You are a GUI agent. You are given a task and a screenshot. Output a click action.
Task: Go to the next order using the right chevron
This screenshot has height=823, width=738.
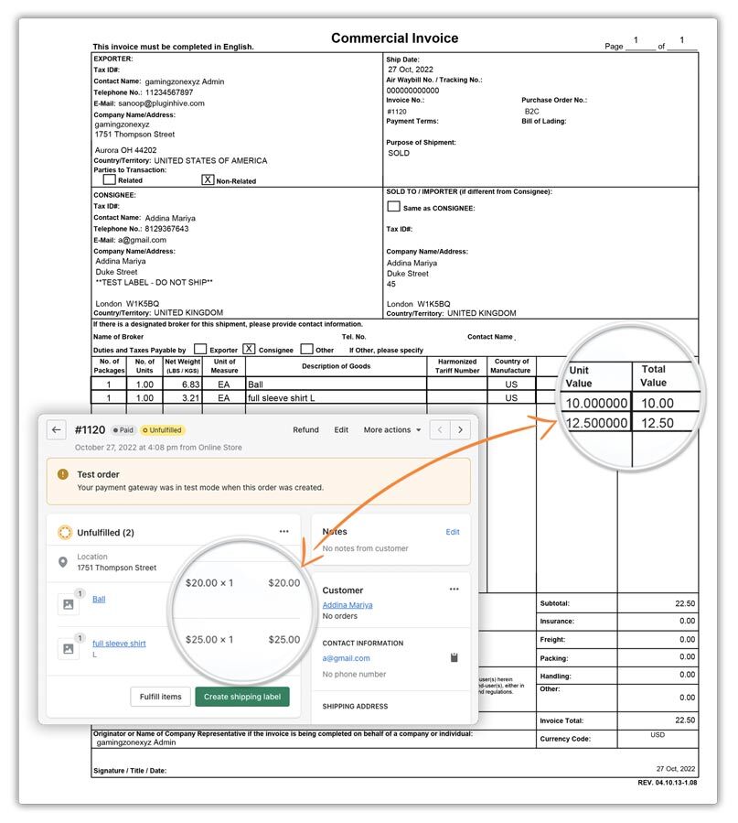(459, 429)
